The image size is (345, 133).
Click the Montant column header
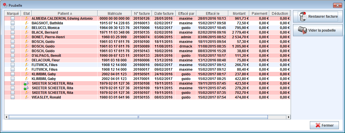click(x=239, y=13)
